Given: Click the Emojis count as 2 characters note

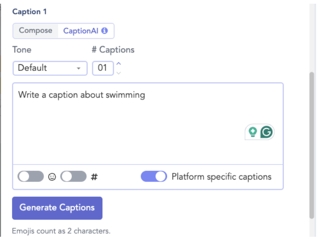Looking at the screenshot, I should tap(61, 231).
